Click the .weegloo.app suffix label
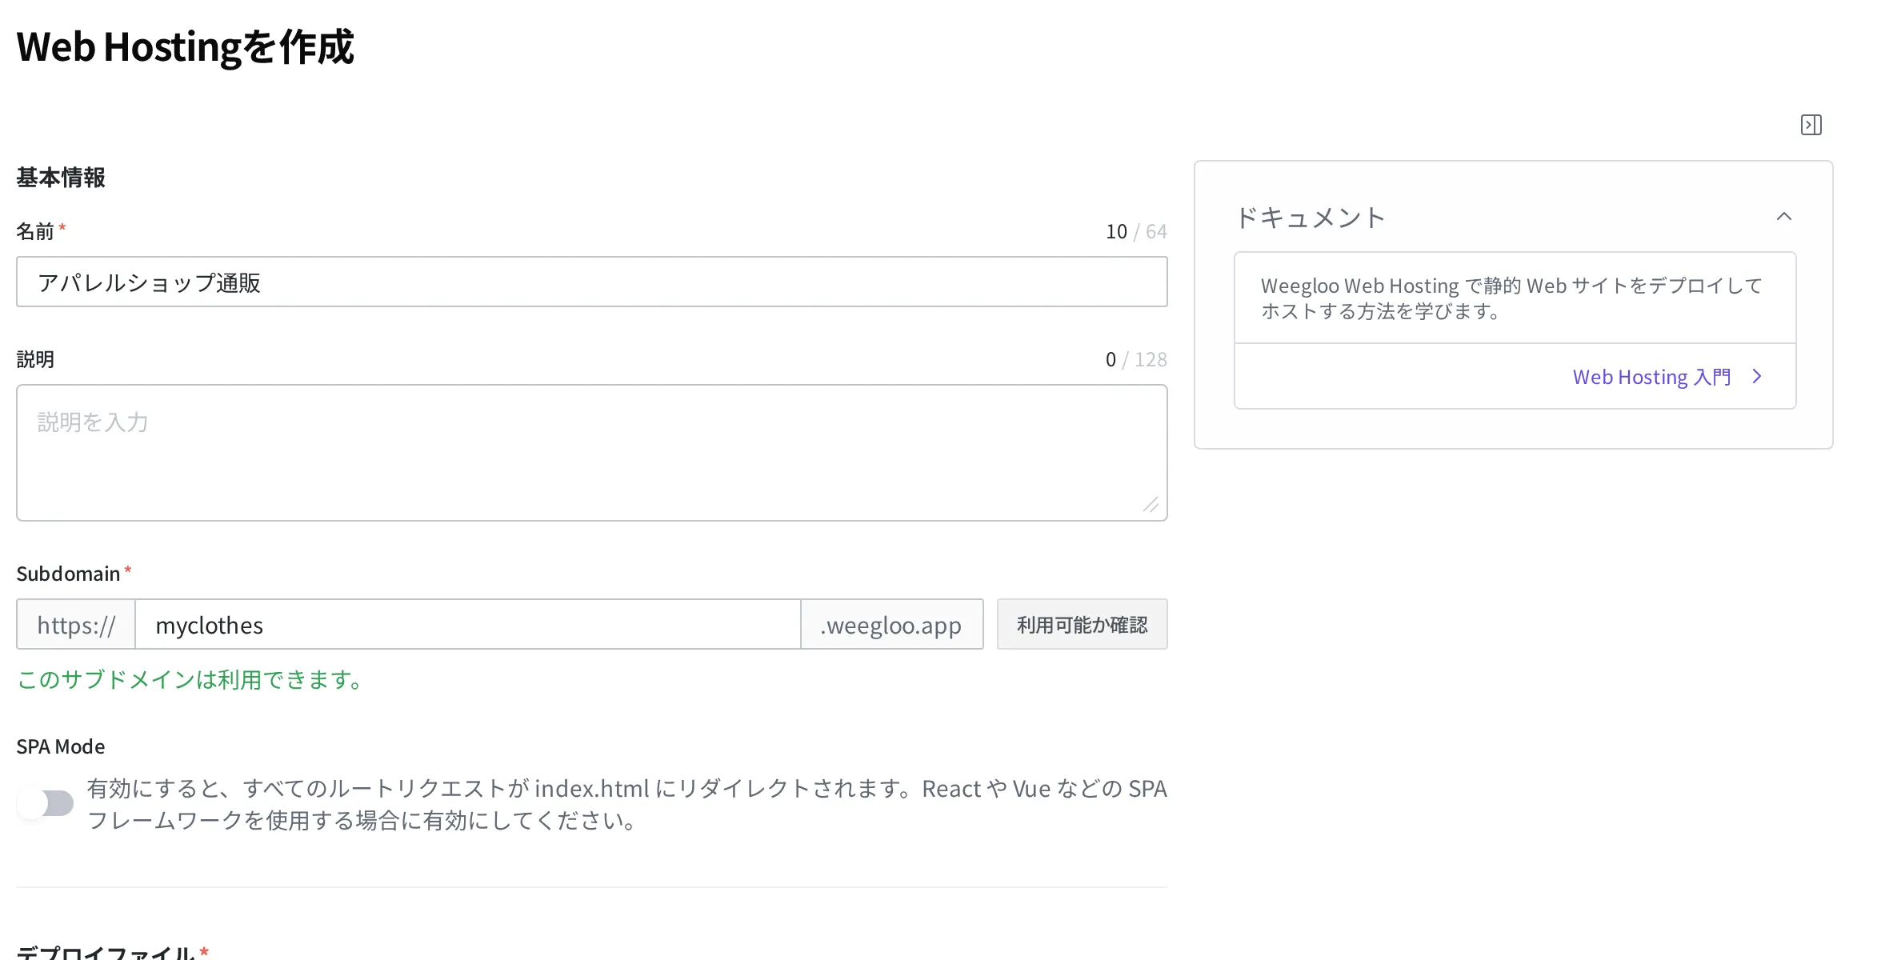This screenshot has width=1885, height=960. click(891, 625)
